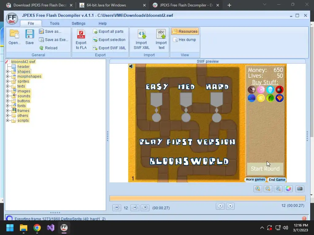Open the Settings ribbon tab
The width and height of the screenshot is (314, 235).
78,23
